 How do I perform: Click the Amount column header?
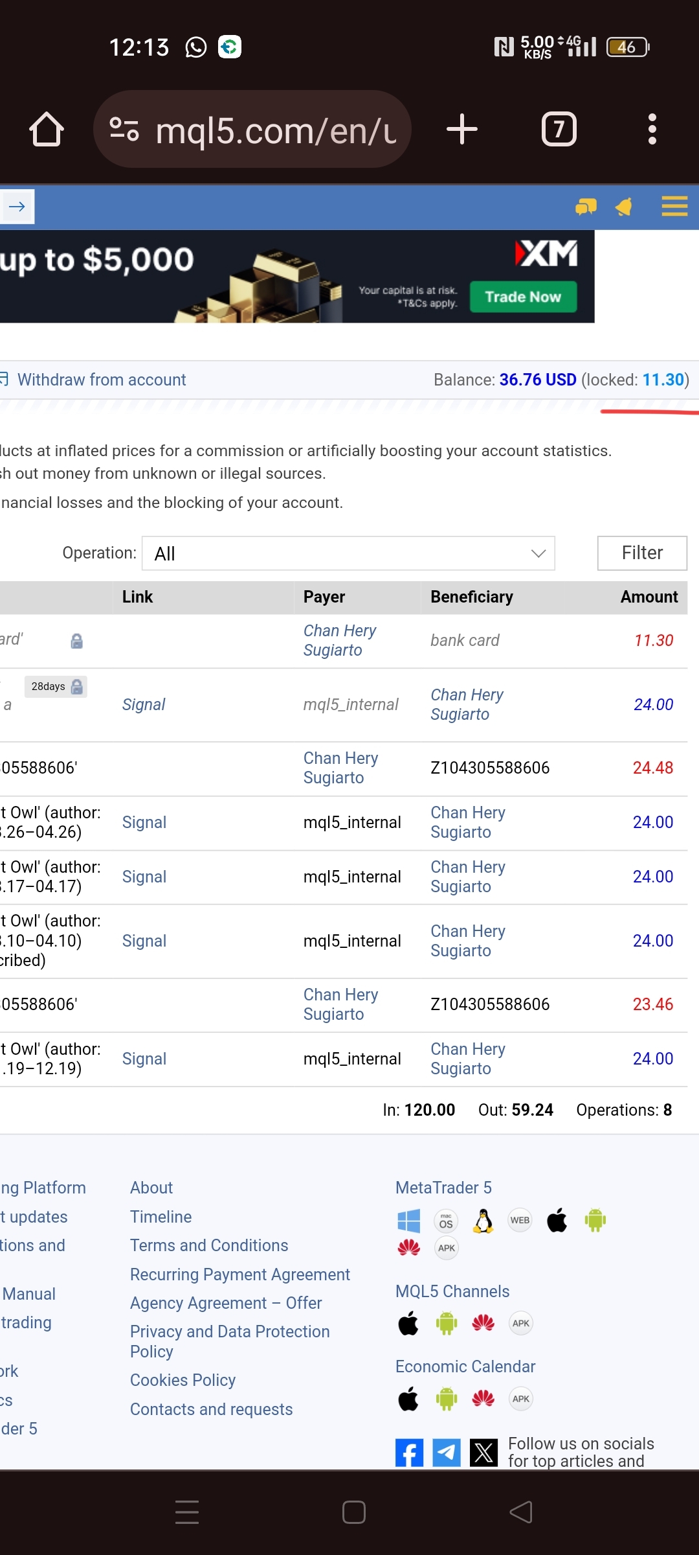click(x=649, y=597)
